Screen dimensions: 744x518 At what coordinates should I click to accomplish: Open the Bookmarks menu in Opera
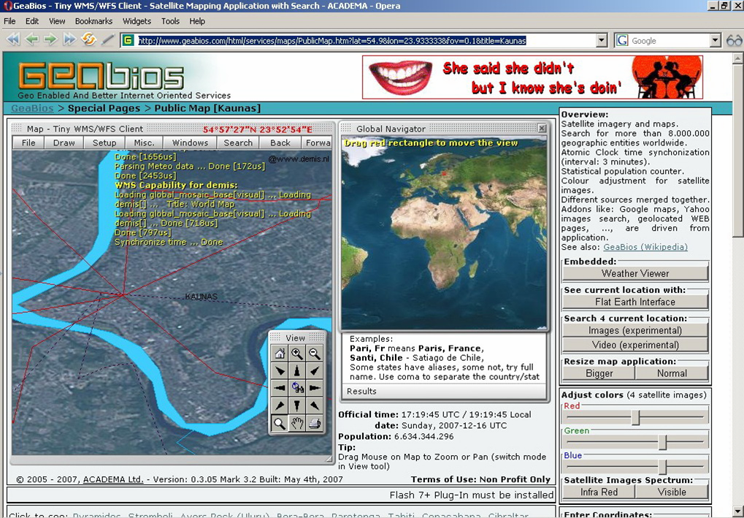click(x=93, y=21)
